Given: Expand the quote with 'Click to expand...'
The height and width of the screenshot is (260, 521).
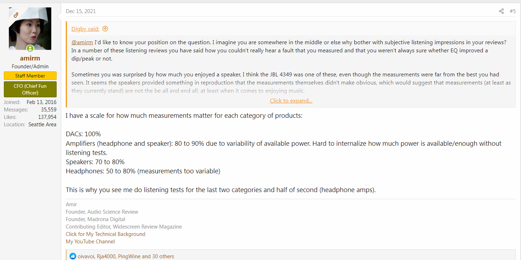Looking at the screenshot, I should (291, 101).
